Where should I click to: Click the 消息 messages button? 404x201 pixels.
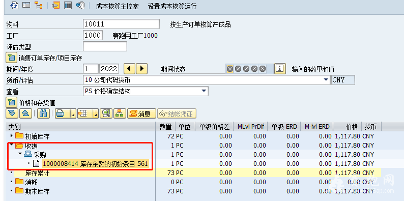tap(141, 113)
